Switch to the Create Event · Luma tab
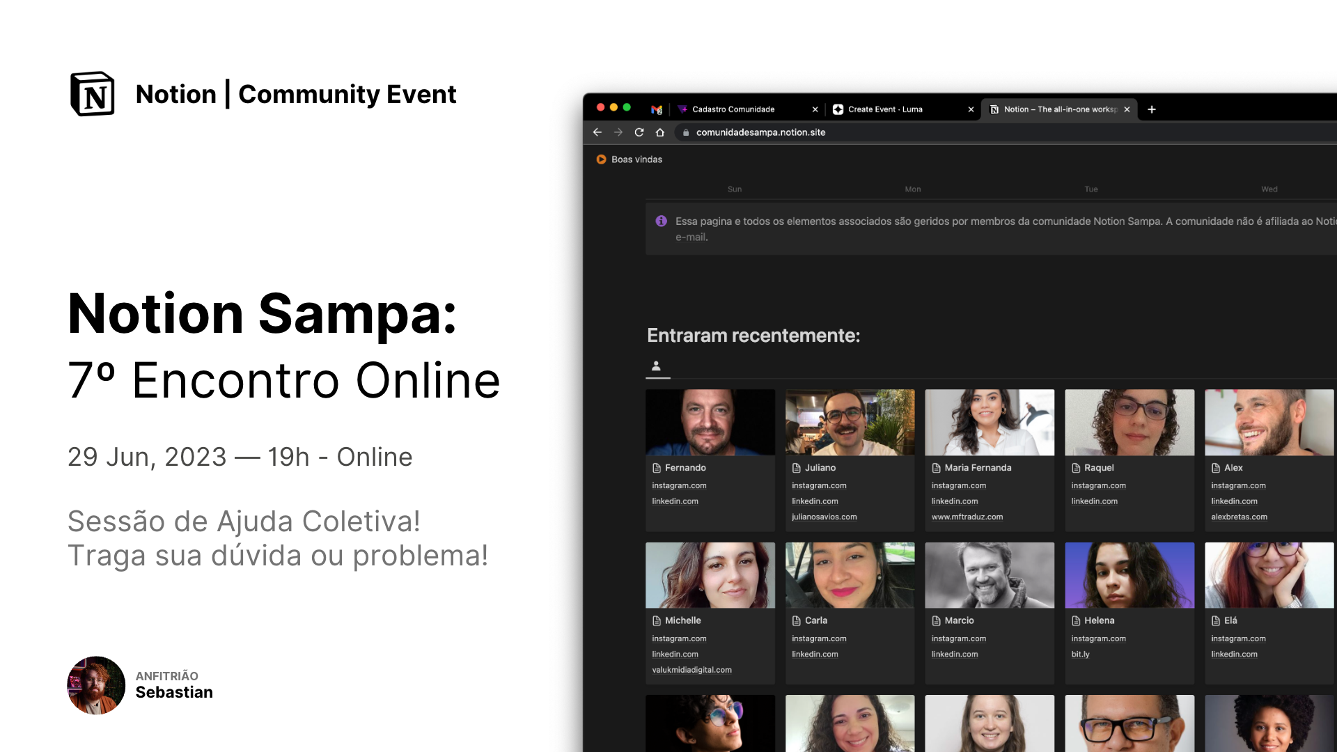This screenshot has width=1337, height=752. tap(902, 109)
